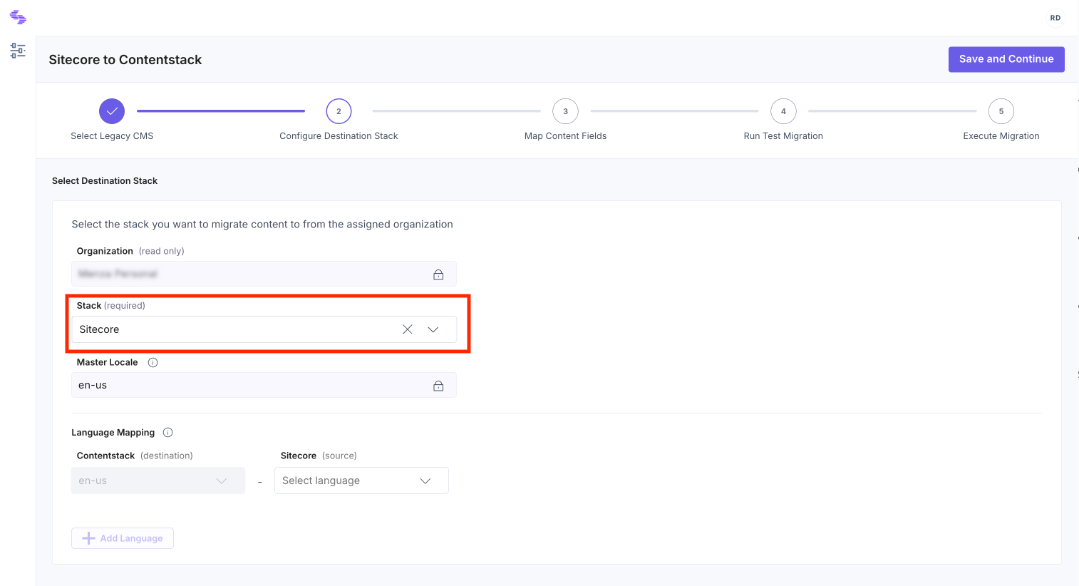Click the Configure Destination Stack step label

[x=339, y=136]
